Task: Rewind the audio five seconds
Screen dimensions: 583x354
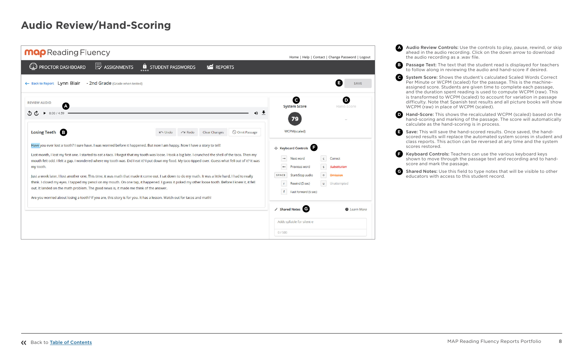Action: coord(30,113)
